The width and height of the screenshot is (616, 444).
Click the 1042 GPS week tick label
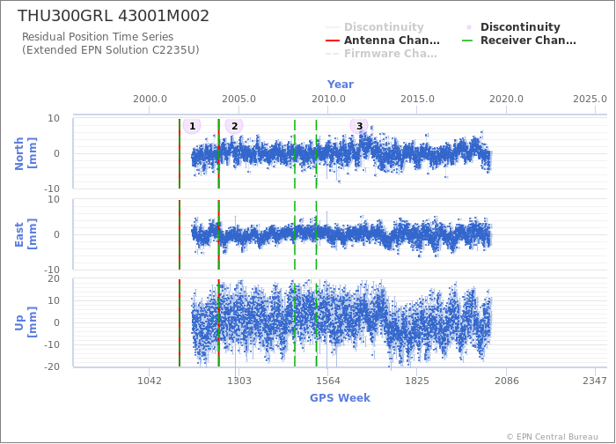click(x=150, y=381)
